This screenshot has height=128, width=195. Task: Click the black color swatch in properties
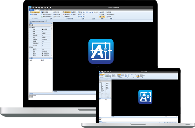(43, 29)
